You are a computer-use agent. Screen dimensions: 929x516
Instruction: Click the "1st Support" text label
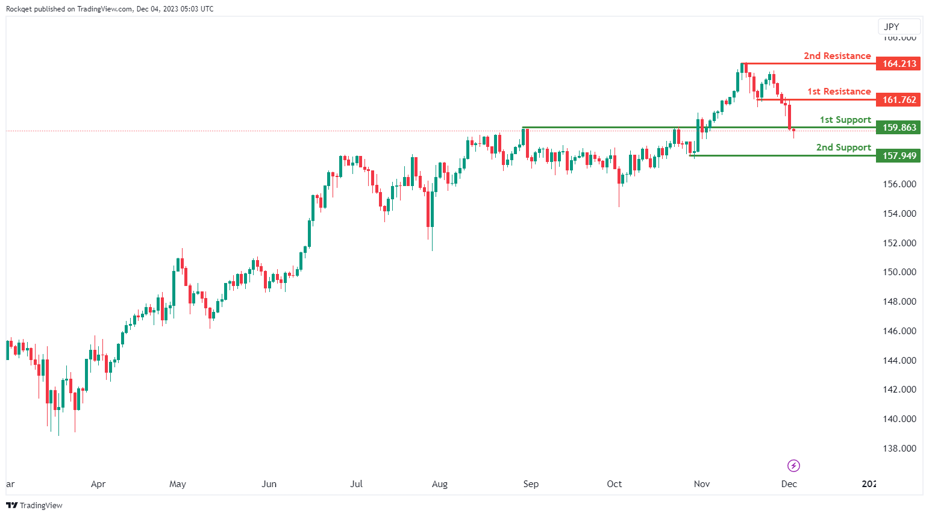point(845,120)
